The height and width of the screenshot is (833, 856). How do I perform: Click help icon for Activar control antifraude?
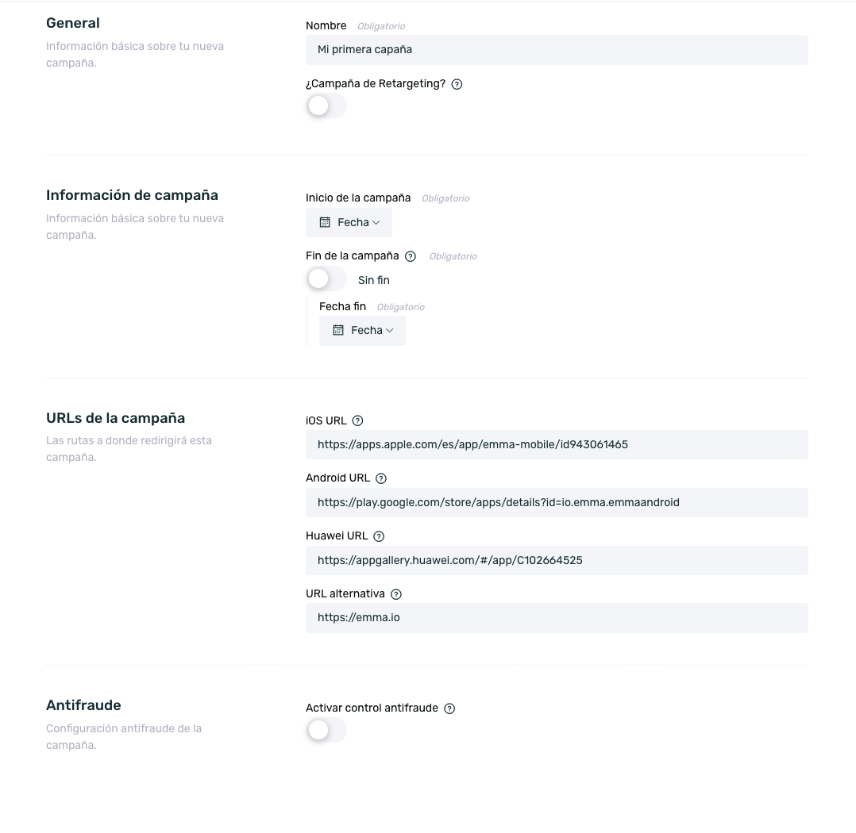pyautogui.click(x=449, y=708)
